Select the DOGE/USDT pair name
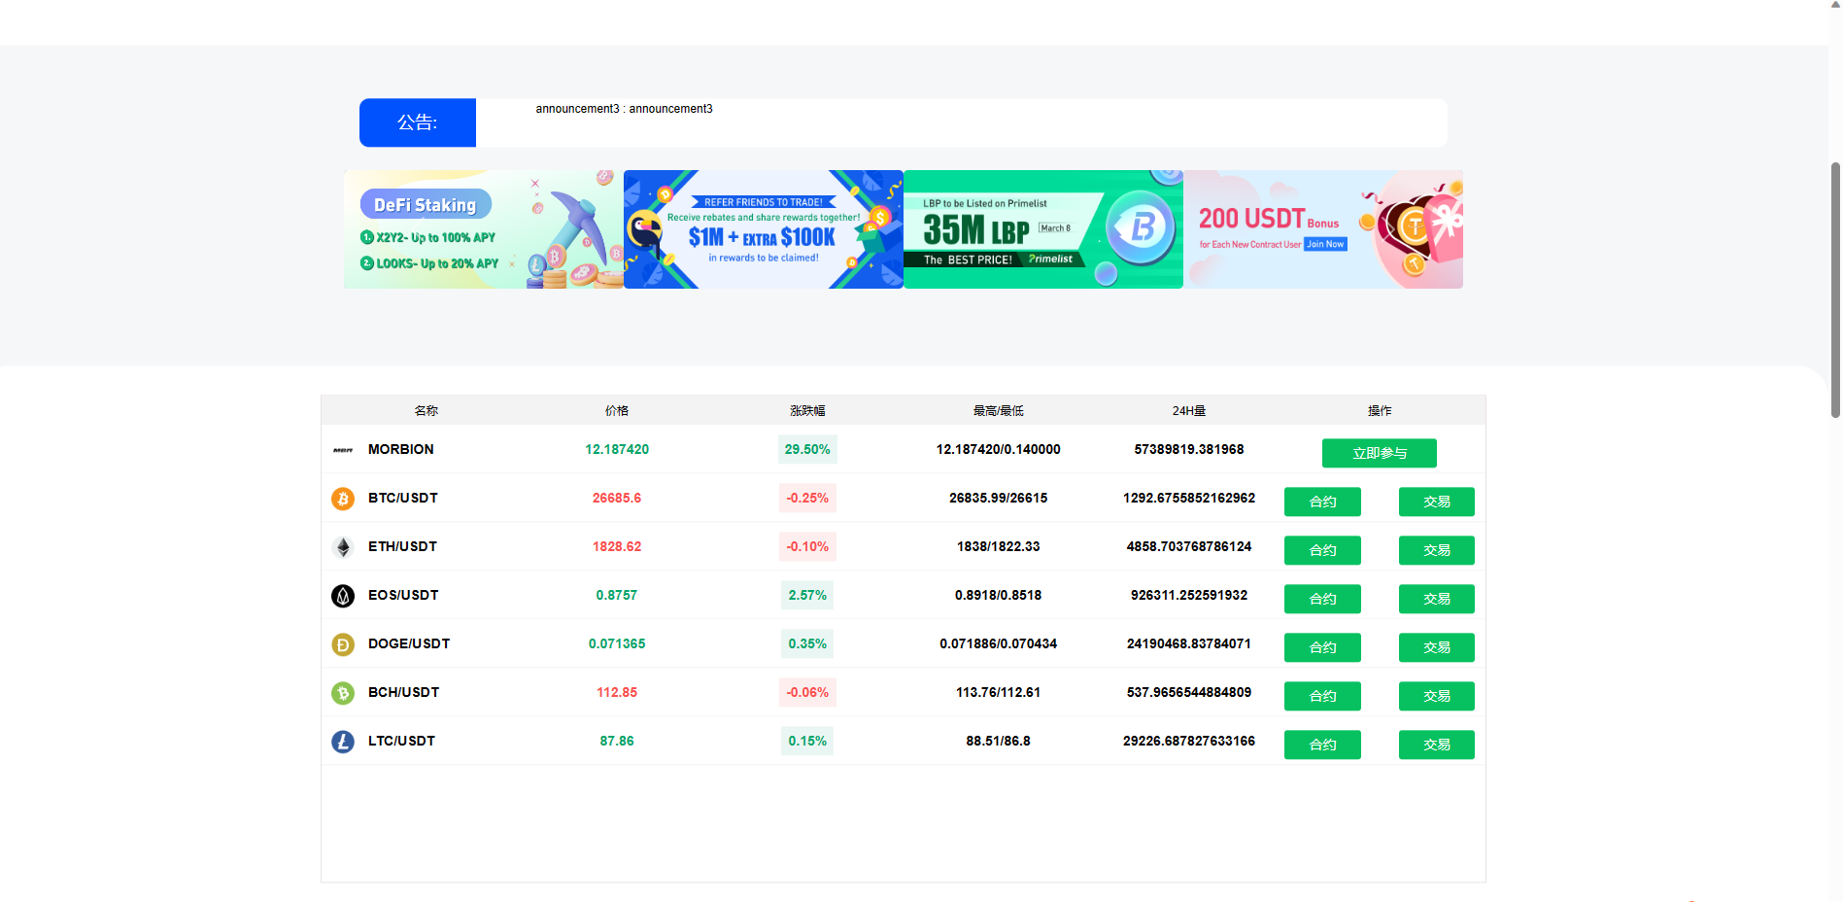 pyautogui.click(x=409, y=643)
